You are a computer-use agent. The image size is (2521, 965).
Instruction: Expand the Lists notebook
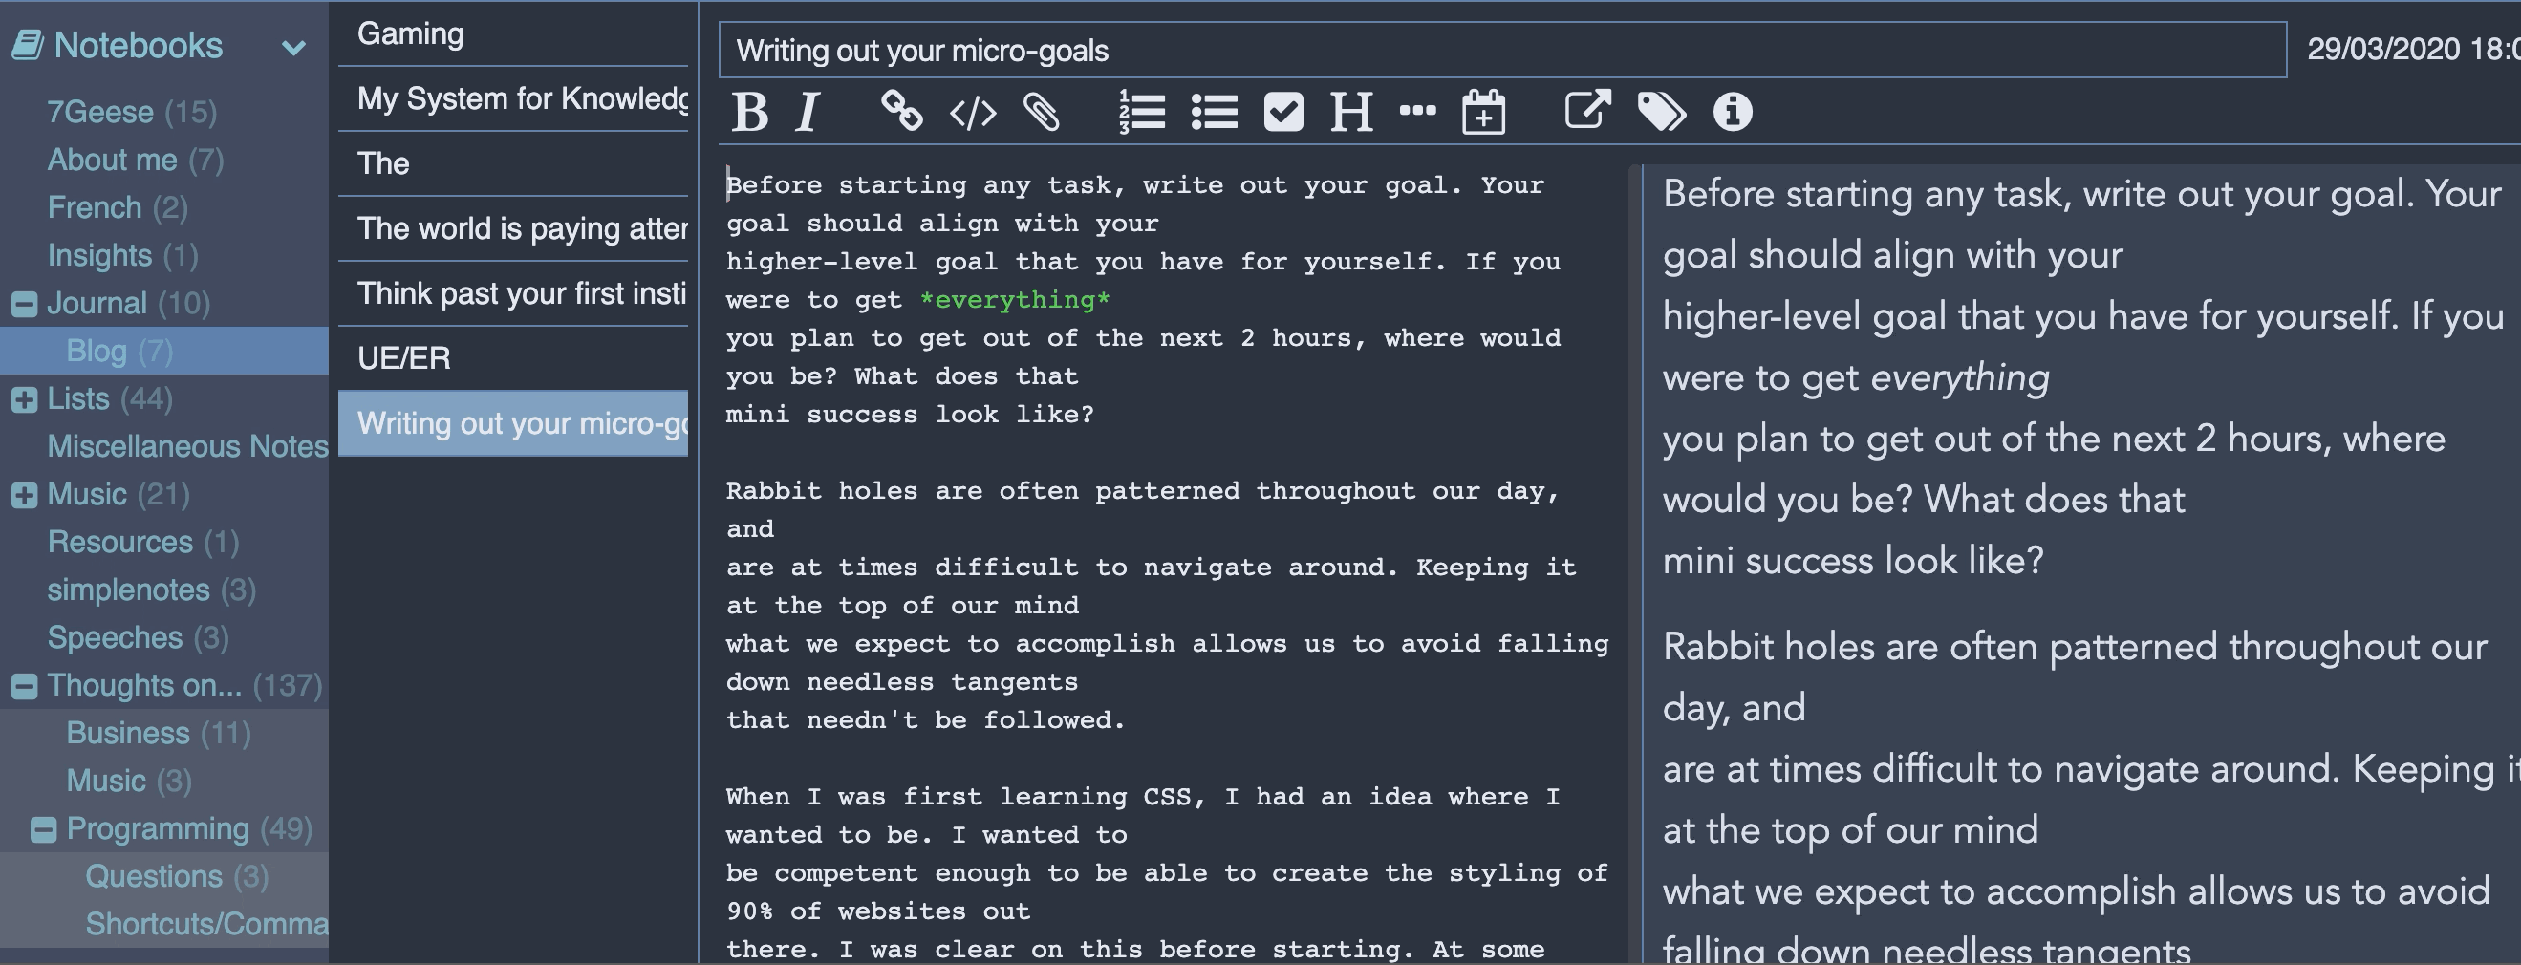tap(25, 399)
